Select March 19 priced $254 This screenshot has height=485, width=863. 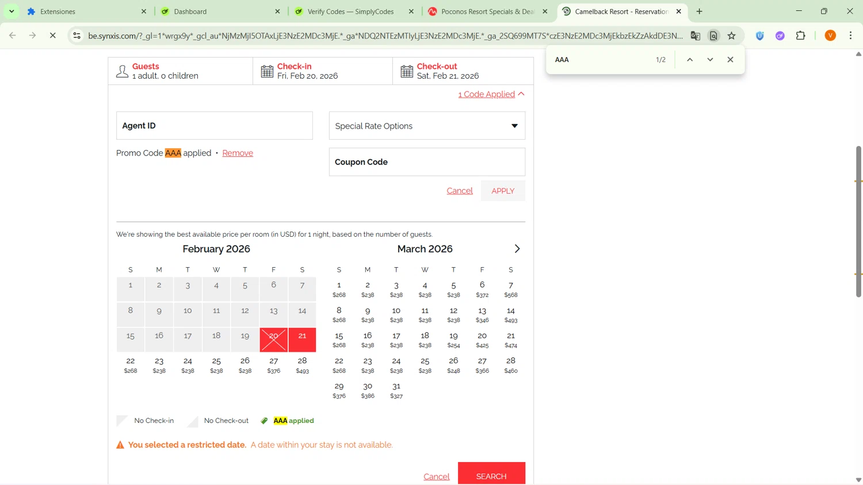pos(453,340)
